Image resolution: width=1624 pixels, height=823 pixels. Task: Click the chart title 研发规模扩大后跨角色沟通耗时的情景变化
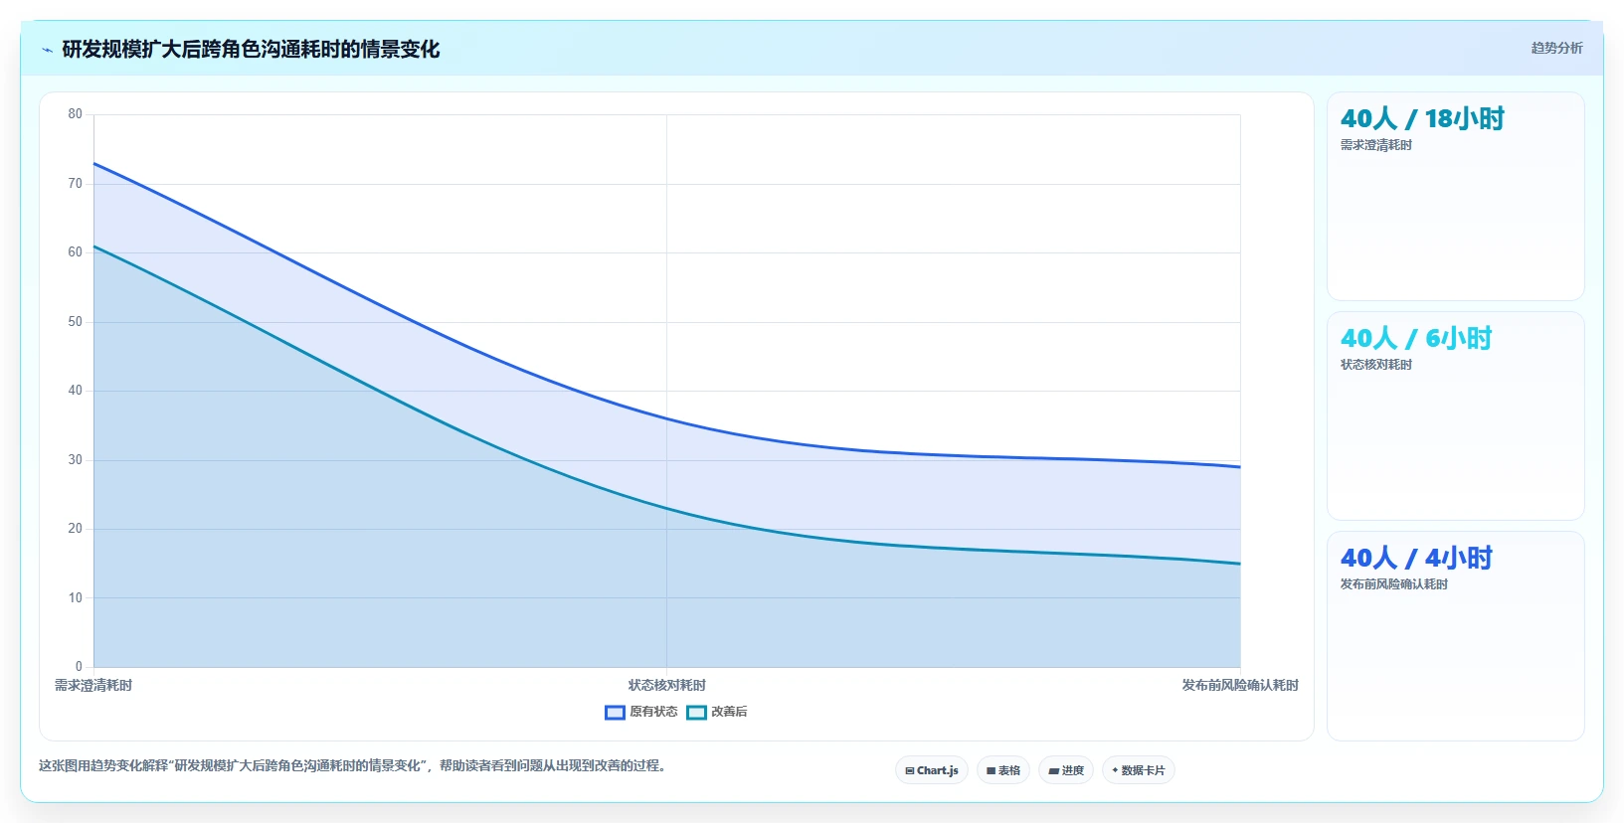click(251, 49)
